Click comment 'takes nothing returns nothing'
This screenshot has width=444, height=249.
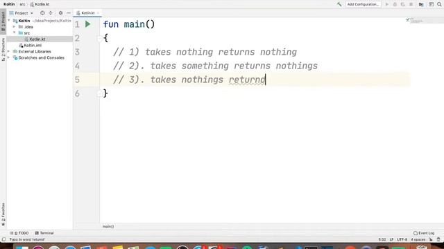[221, 52]
